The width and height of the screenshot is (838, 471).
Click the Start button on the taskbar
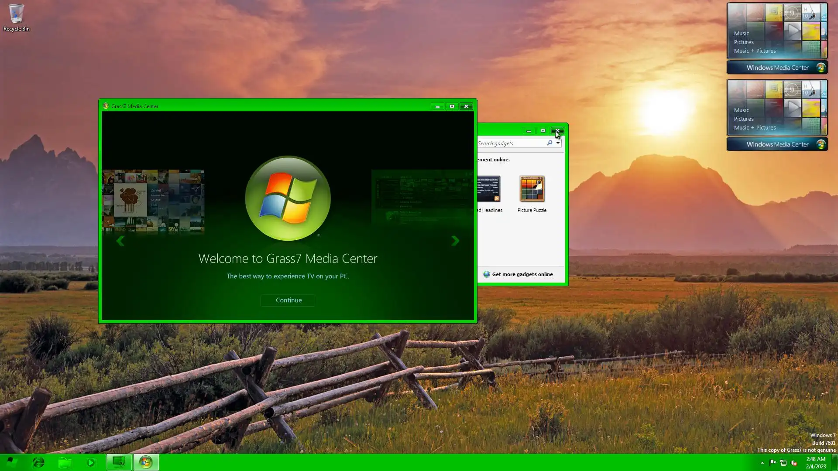pos(12,462)
